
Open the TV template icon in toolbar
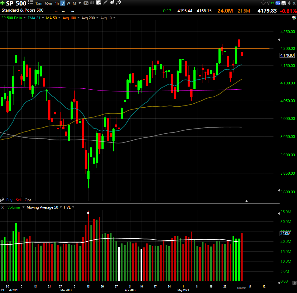click(x=86, y=3)
